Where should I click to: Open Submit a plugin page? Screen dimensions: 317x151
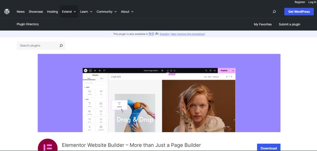point(289,24)
